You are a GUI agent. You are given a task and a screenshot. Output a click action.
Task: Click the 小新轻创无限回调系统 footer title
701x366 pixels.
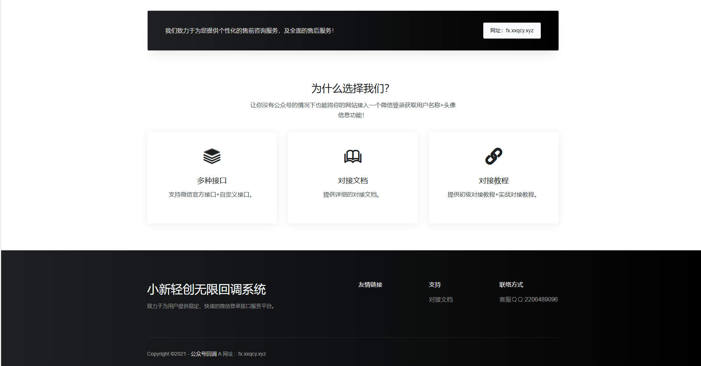click(206, 289)
